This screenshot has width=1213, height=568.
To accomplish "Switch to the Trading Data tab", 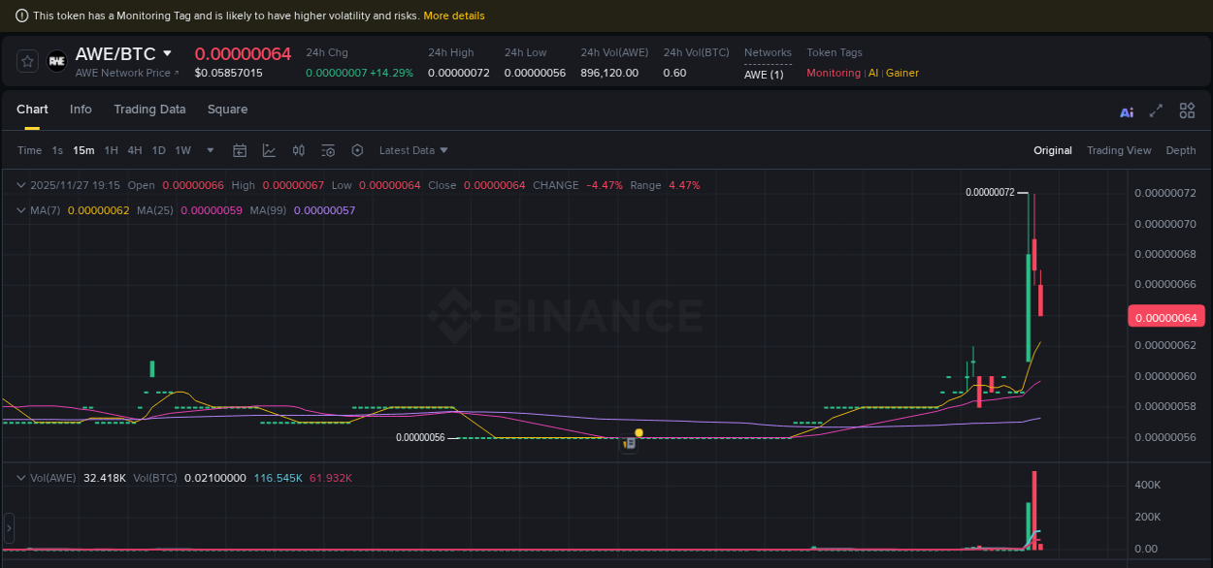I will click(x=149, y=110).
